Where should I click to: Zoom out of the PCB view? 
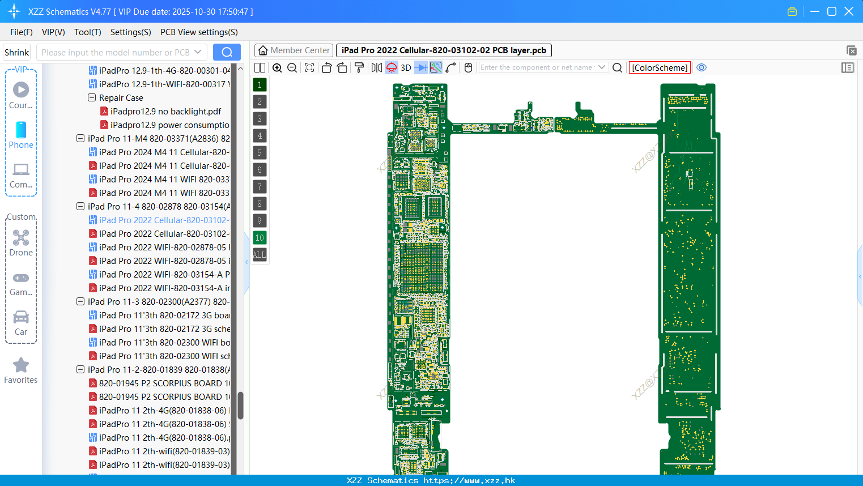coord(292,67)
